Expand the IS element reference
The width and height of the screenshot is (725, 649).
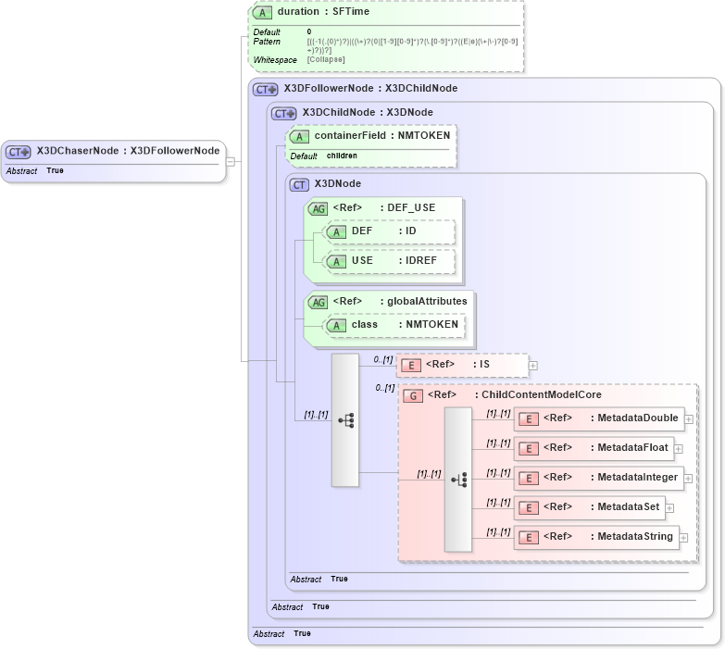[x=533, y=366]
